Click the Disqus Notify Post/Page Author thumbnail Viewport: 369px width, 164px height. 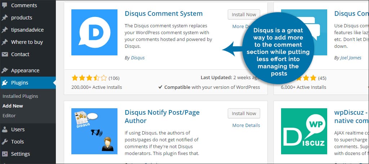point(94,131)
